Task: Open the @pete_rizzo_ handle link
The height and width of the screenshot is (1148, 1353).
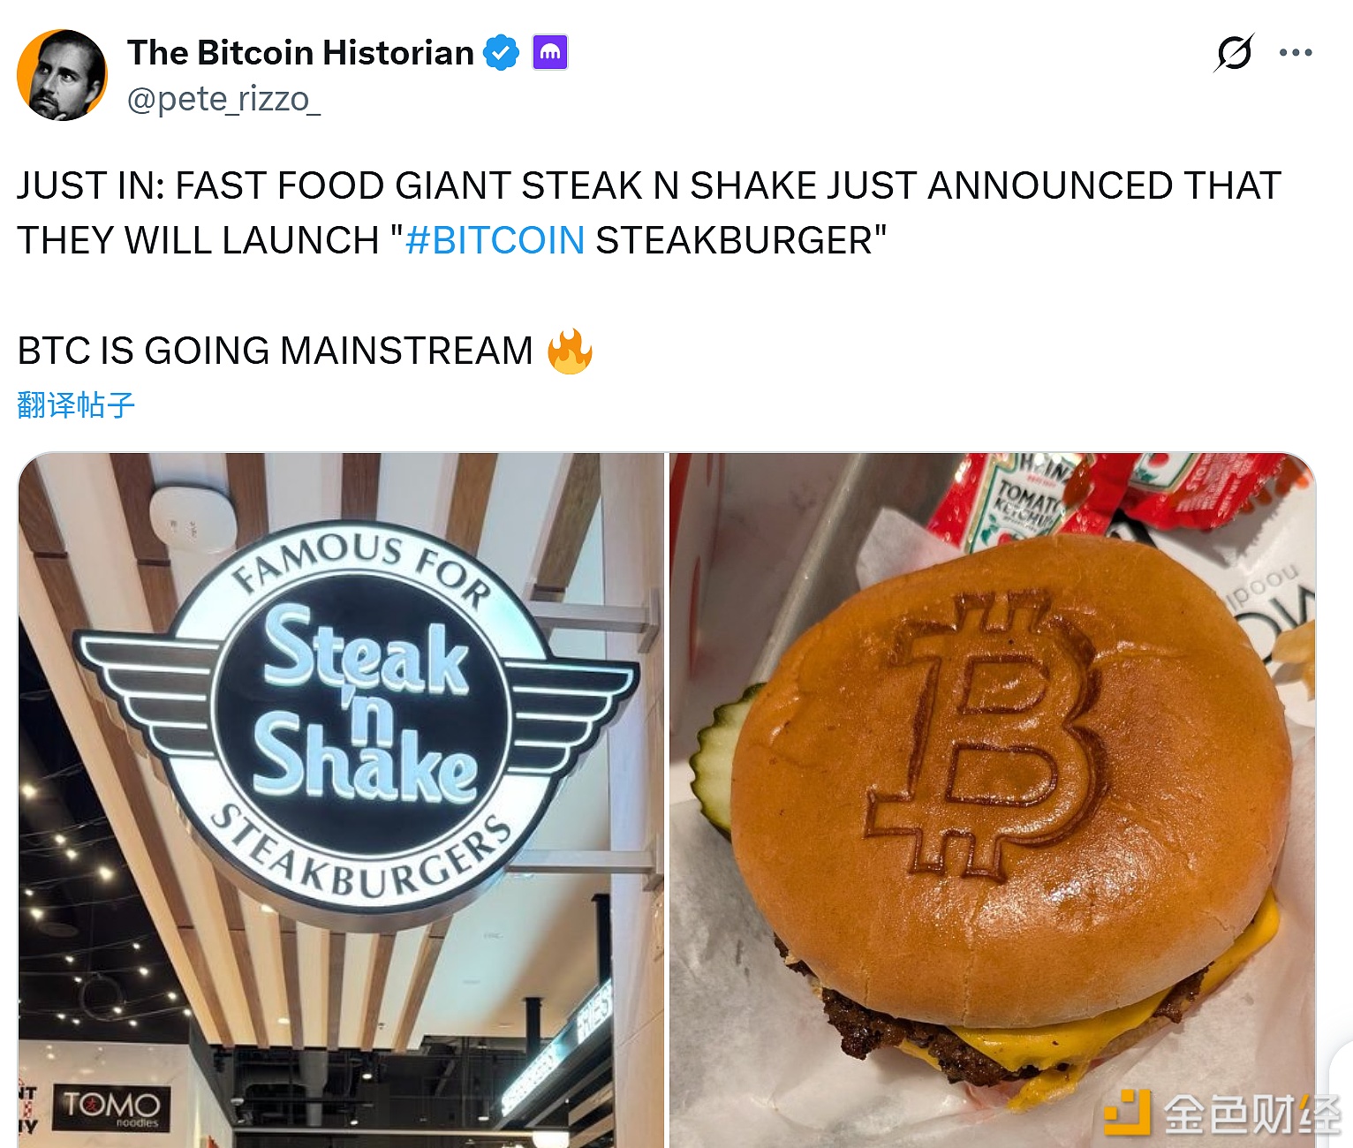Action: coord(223,99)
